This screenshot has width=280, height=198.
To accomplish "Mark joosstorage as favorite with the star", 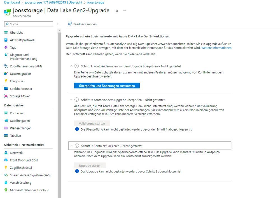I will point(117,10).
